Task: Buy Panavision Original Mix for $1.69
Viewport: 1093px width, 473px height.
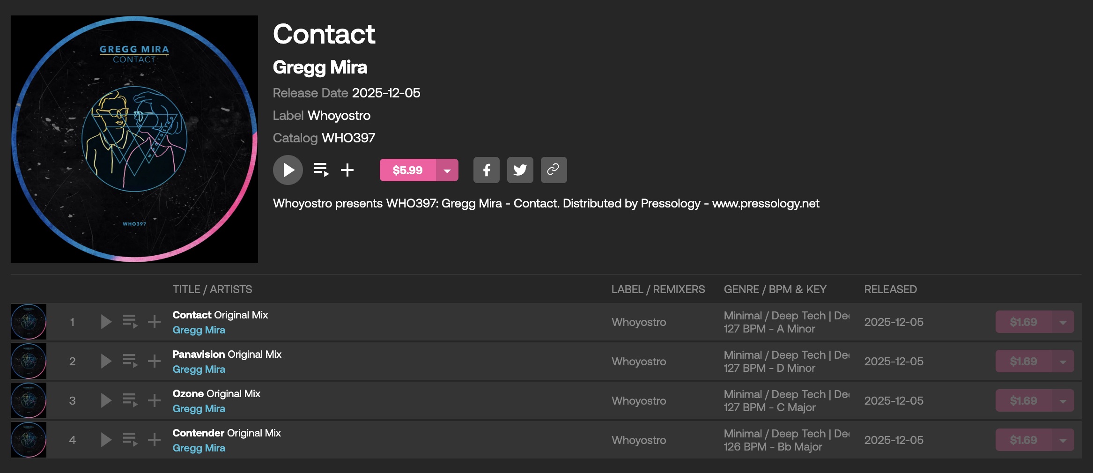Action: 1023,362
